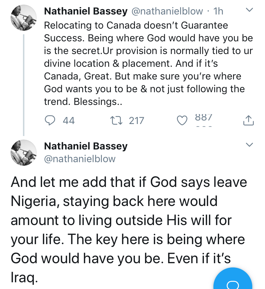Open the first tweet's chevron menu
Viewport: 265px width, 289px height.
point(249,11)
